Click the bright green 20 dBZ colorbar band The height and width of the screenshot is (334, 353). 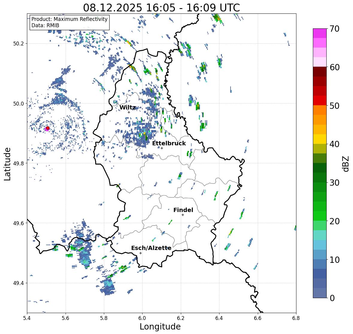click(x=320, y=216)
